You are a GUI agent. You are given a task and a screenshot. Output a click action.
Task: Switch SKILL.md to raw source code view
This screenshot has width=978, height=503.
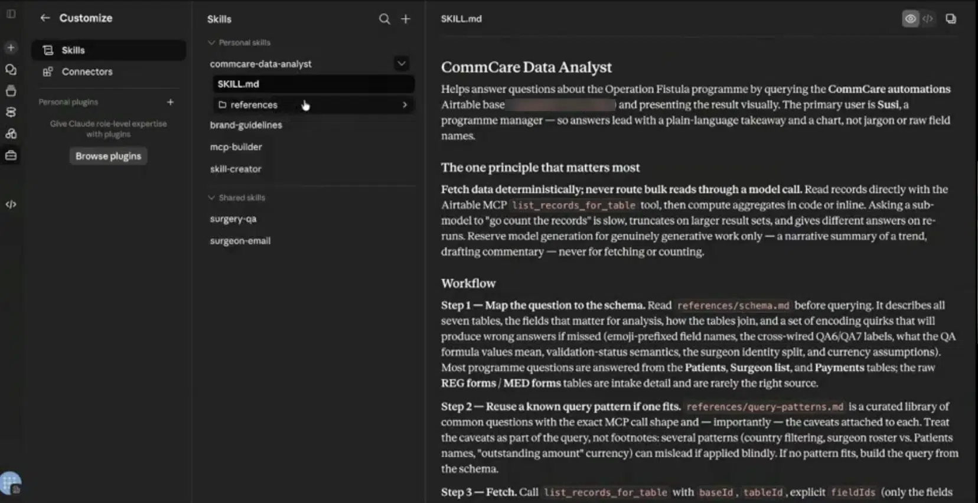928,19
